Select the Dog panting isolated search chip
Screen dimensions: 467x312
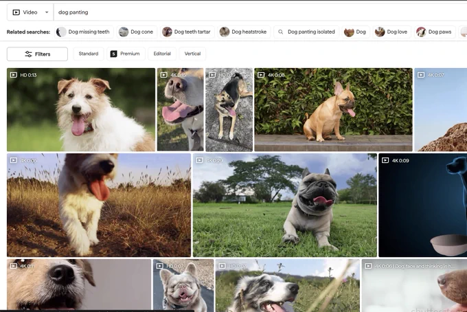pos(306,32)
